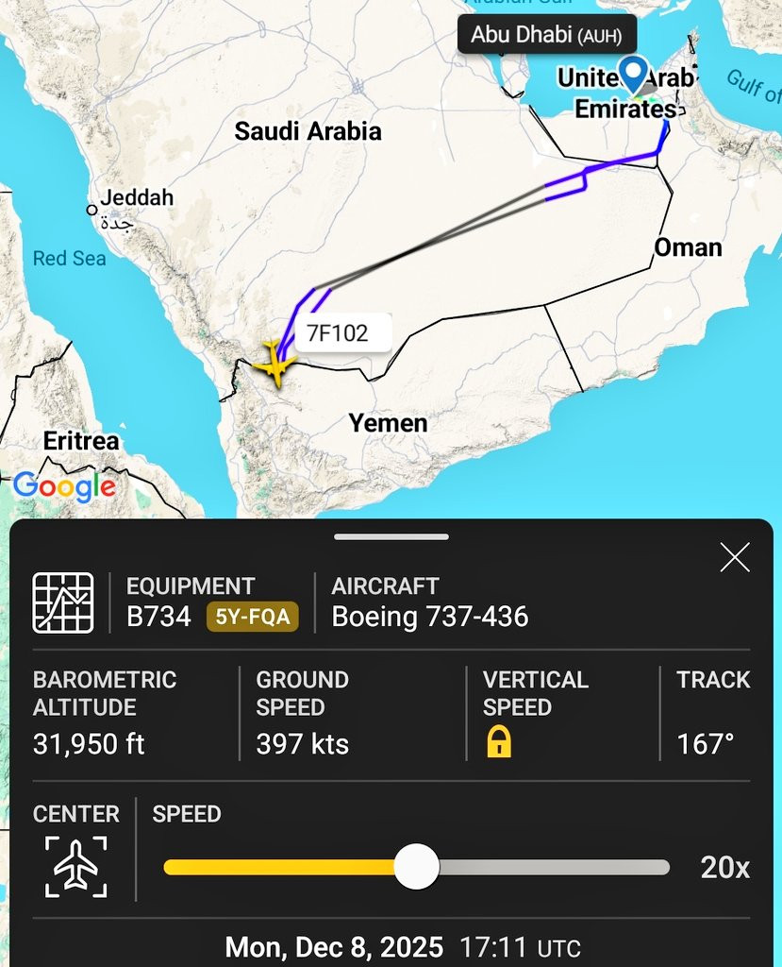Image resolution: width=782 pixels, height=967 pixels.
Task: Select the 5Y-FQA registration badge
Action: pos(253,617)
